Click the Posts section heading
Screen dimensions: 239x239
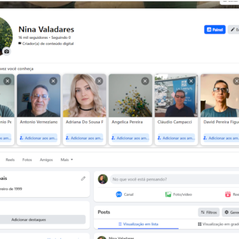click(104, 212)
